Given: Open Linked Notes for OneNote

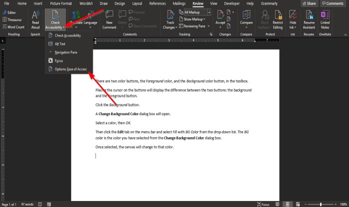Looking at the screenshot, I should coord(325,19).
